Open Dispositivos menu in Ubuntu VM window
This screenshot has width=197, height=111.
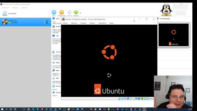pos(102,23)
